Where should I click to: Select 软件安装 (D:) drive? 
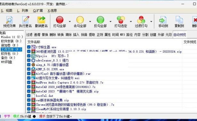[x=11, y=41]
